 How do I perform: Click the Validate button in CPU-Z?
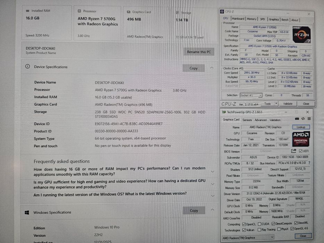288,104
